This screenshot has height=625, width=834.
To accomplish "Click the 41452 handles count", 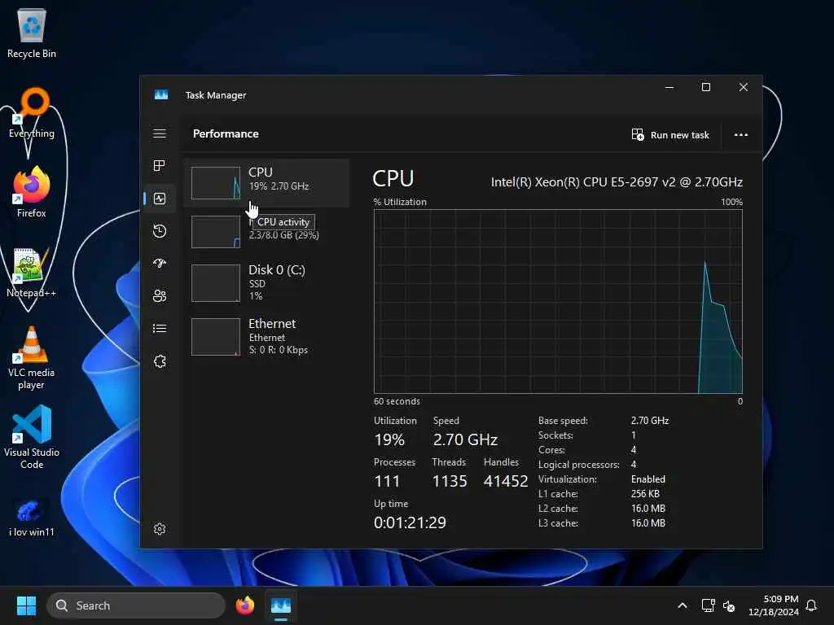I will pyautogui.click(x=506, y=481).
